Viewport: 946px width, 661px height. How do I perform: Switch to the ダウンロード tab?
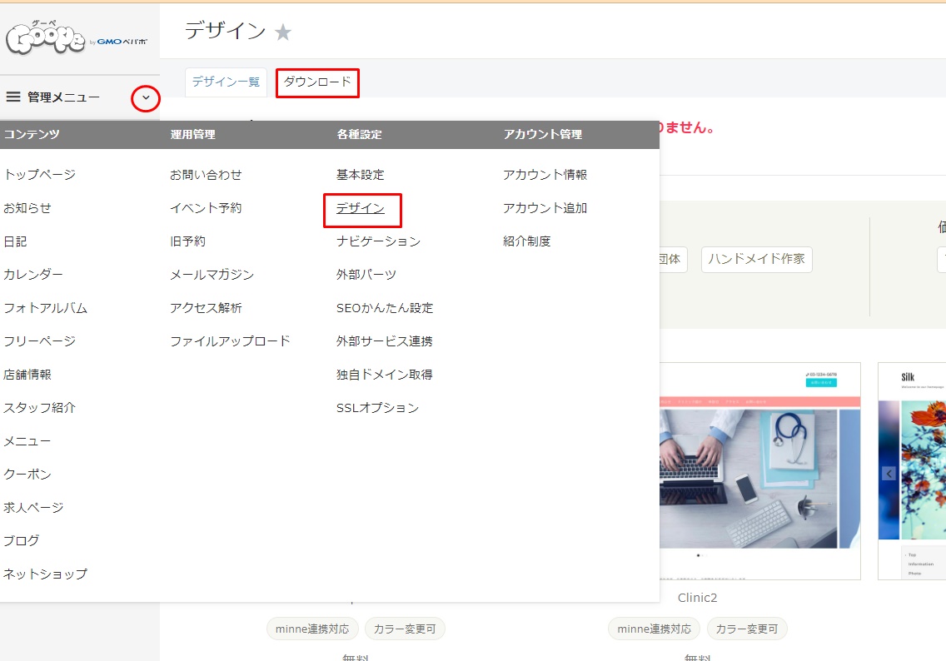[317, 82]
